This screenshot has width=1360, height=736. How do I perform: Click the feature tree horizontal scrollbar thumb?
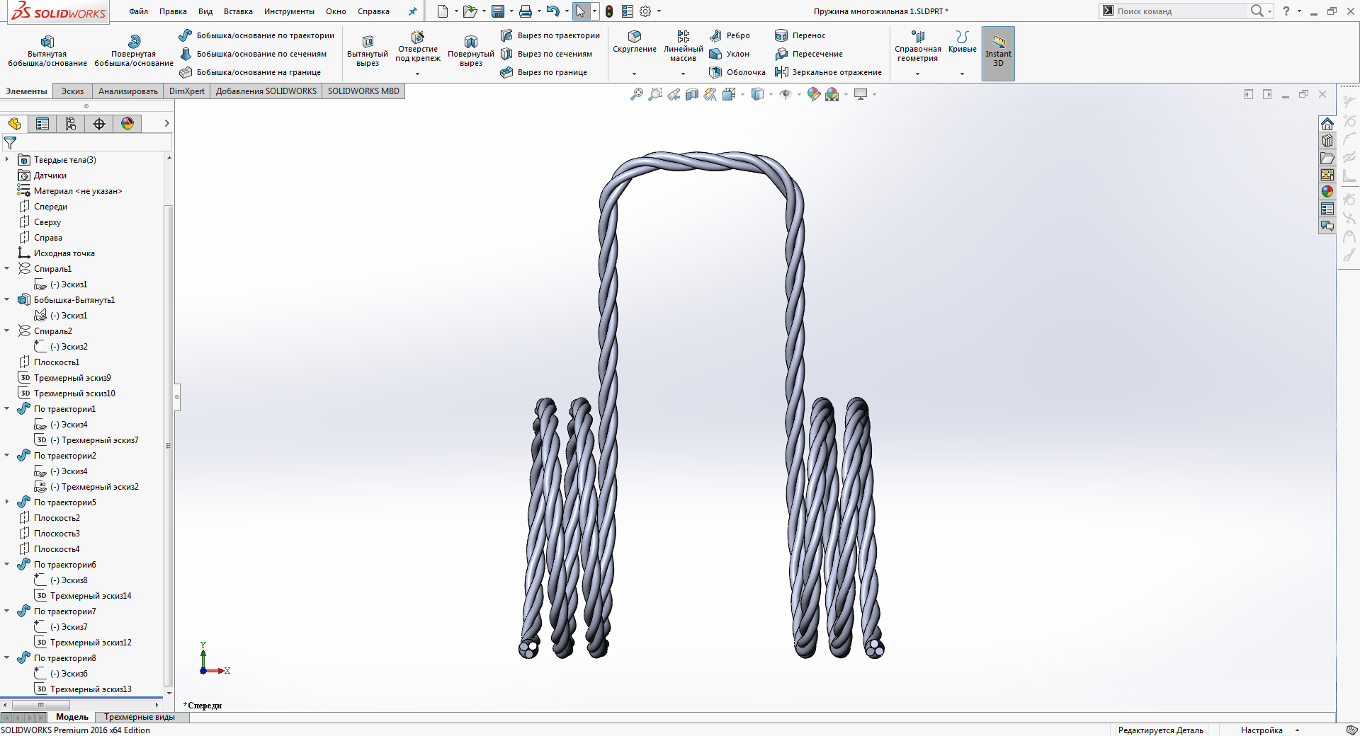(x=40, y=705)
